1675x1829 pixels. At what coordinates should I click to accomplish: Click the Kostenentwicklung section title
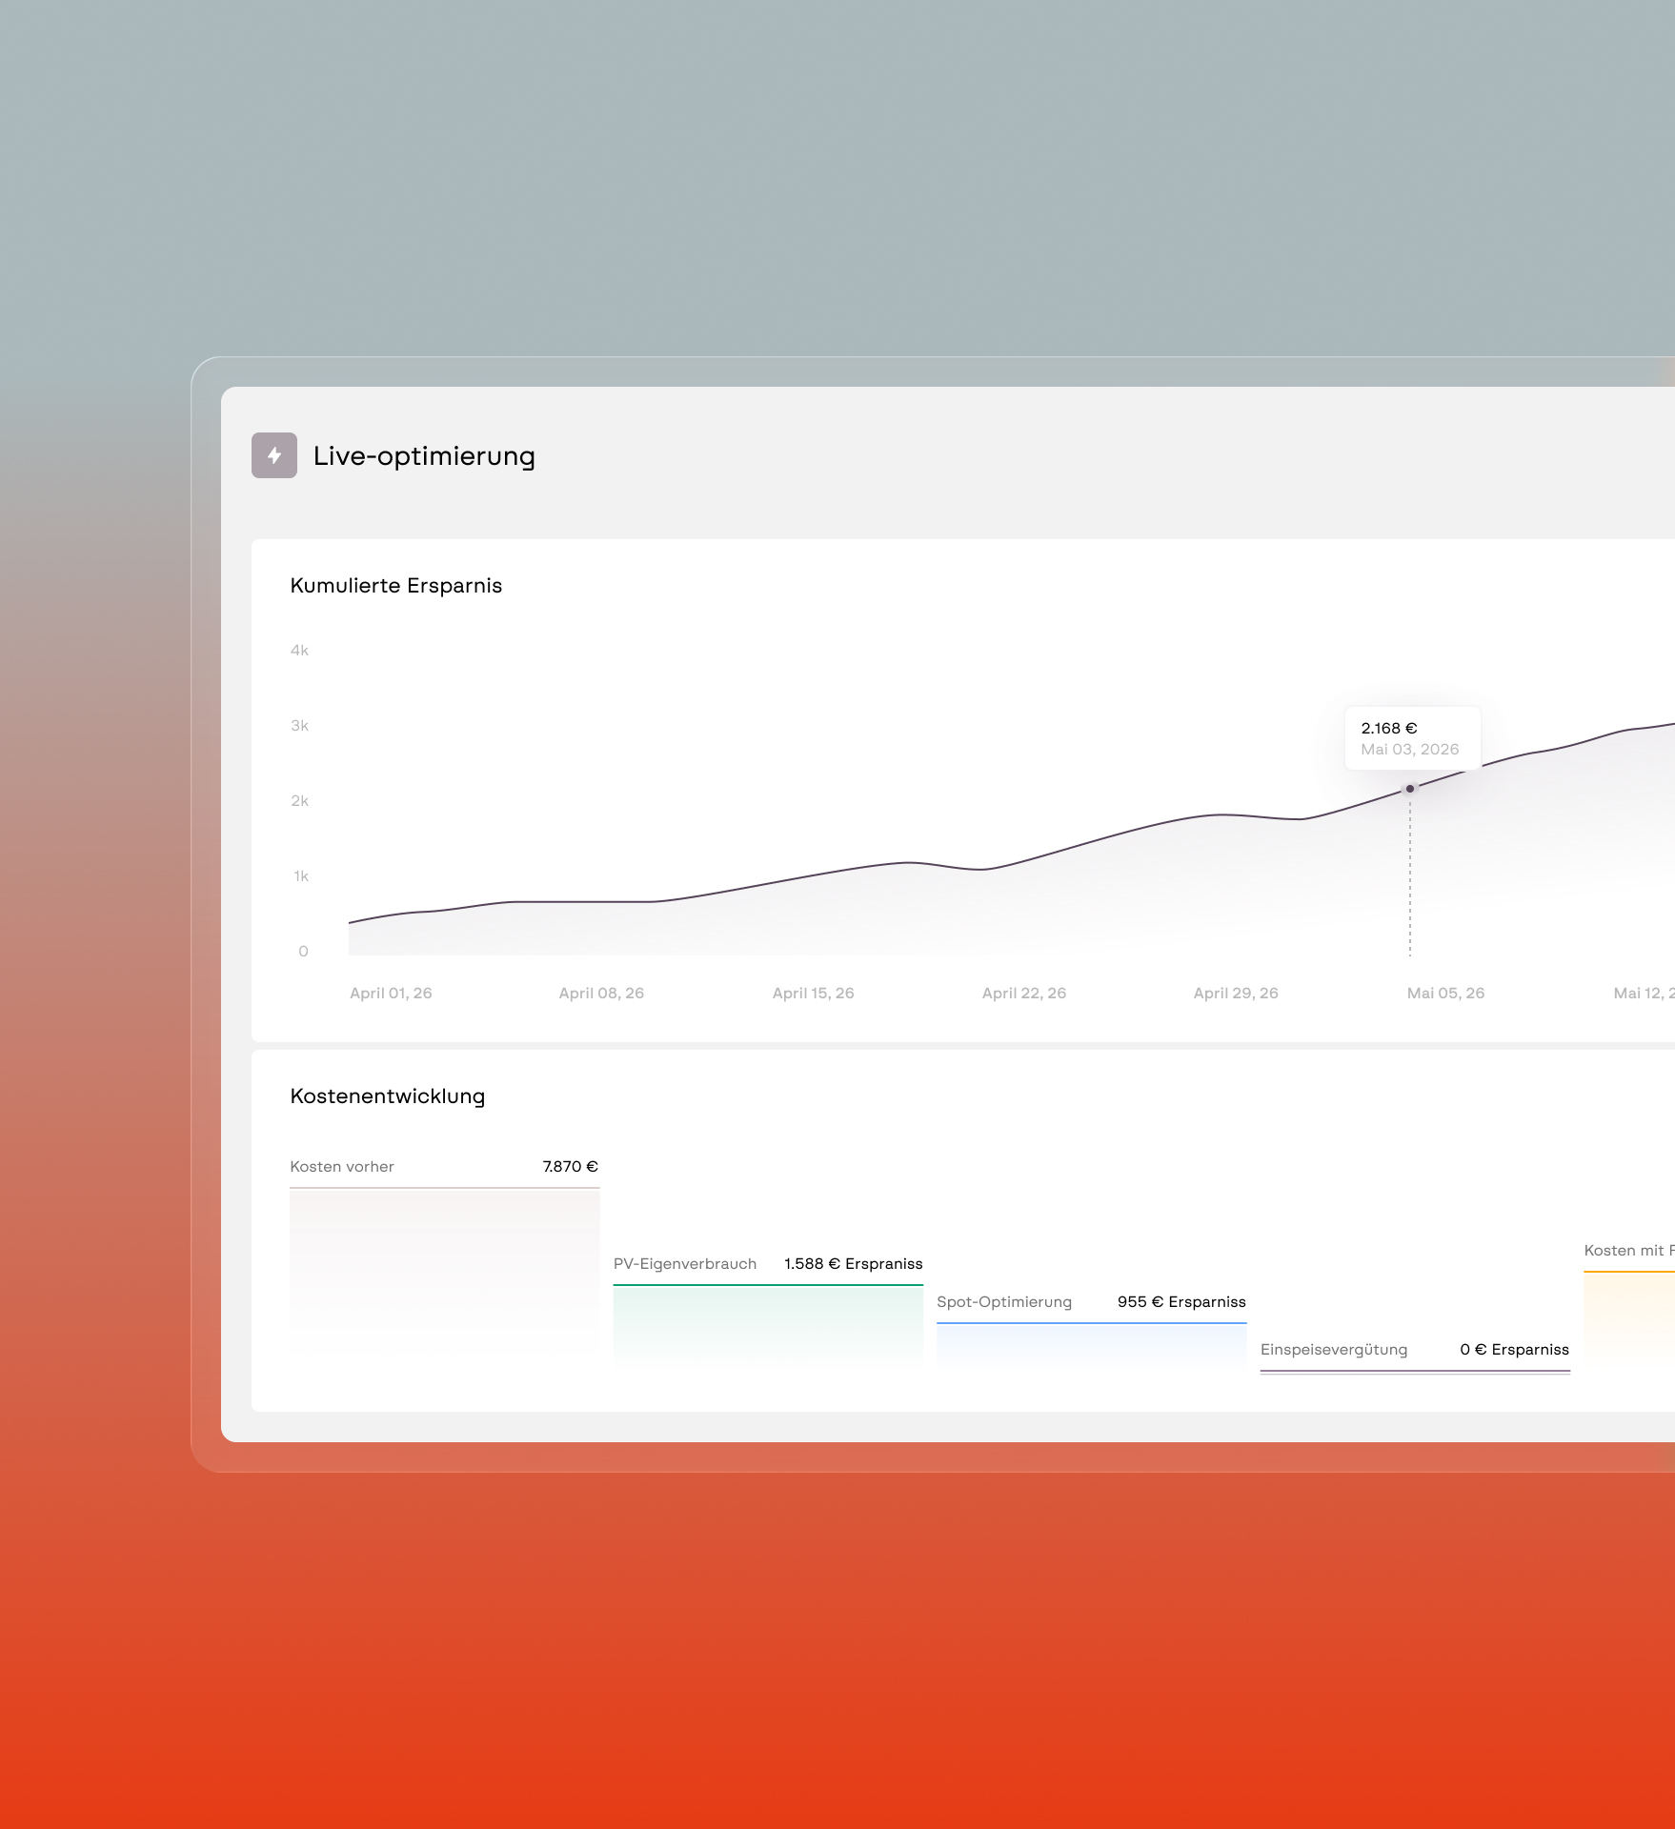[388, 1096]
